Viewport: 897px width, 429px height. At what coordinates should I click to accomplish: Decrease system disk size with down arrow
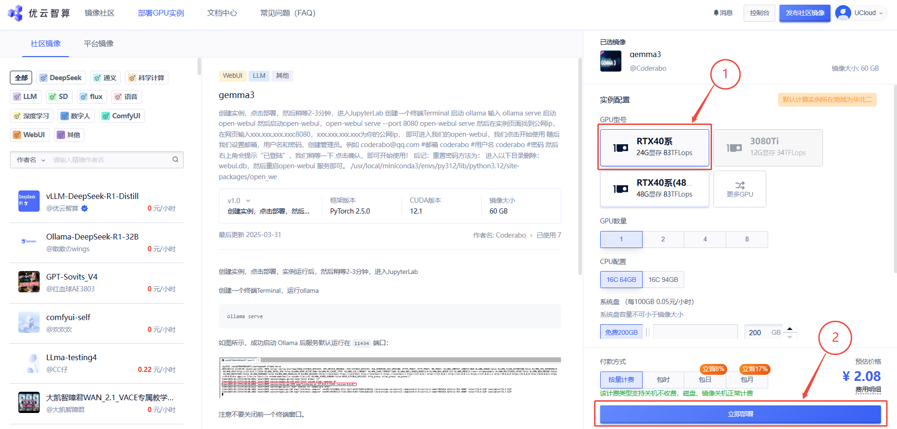pos(789,337)
